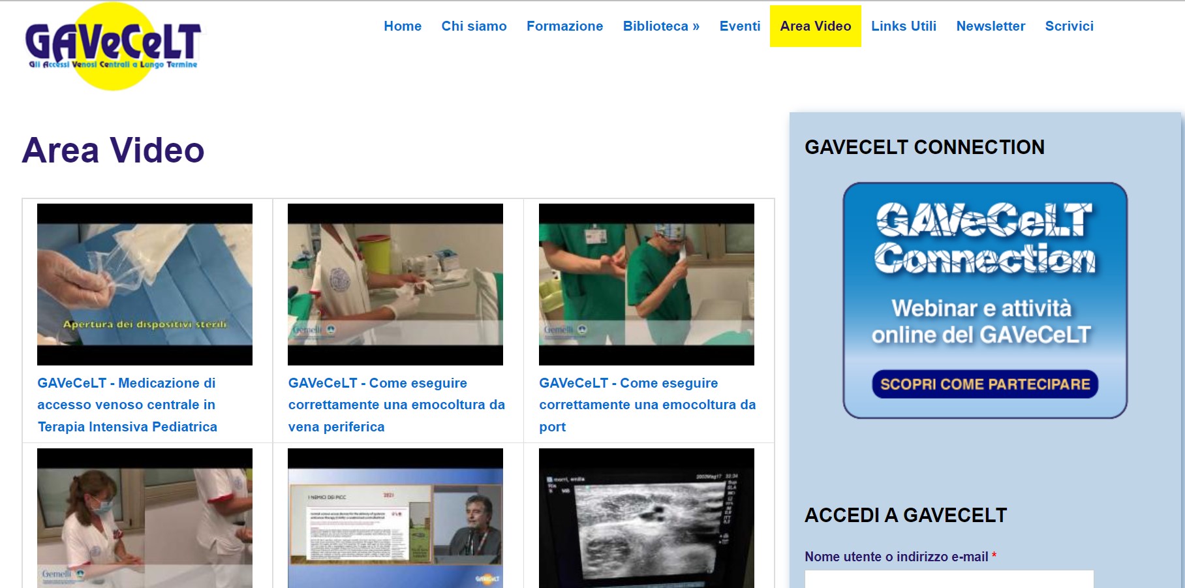The width and height of the screenshot is (1185, 588).
Task: Open the Home menu item
Action: 403,26
